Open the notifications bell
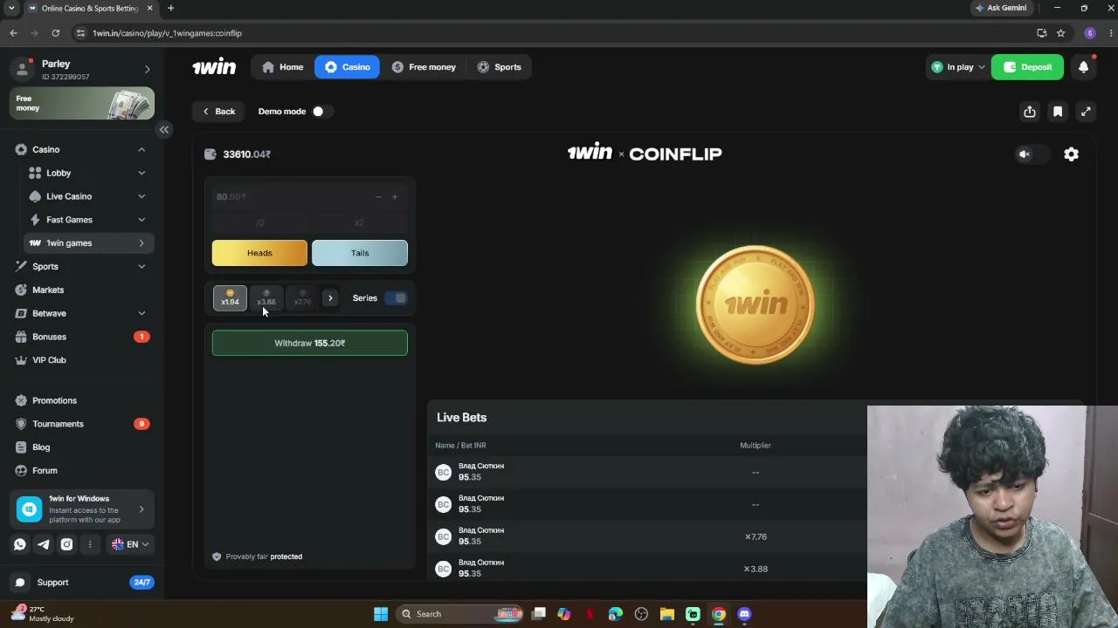Viewport: 1118px width, 628px height. coord(1083,67)
